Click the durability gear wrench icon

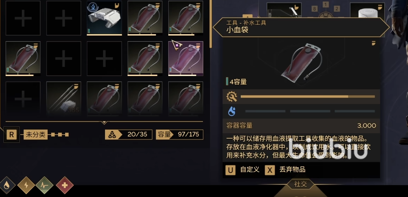[232, 97]
